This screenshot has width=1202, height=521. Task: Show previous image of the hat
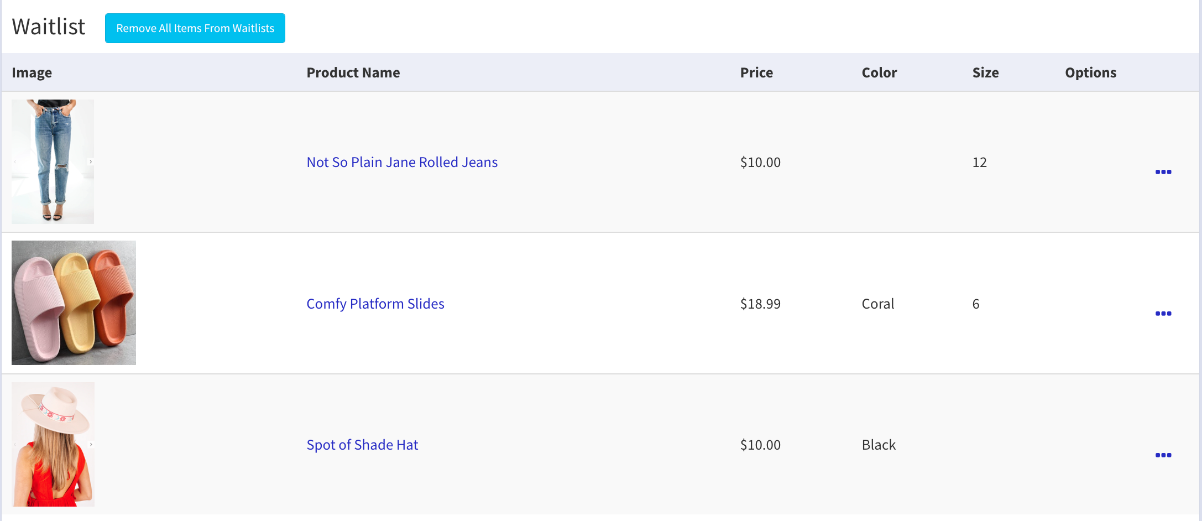[15, 445]
